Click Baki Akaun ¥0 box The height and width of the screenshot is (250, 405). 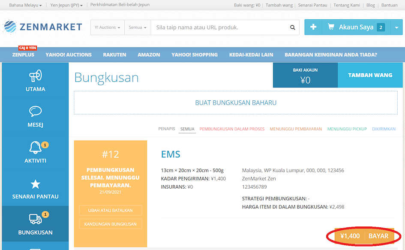coord(305,75)
